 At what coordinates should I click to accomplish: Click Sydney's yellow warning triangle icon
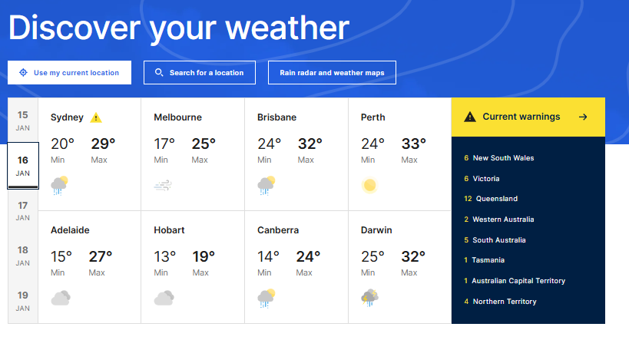tap(96, 118)
